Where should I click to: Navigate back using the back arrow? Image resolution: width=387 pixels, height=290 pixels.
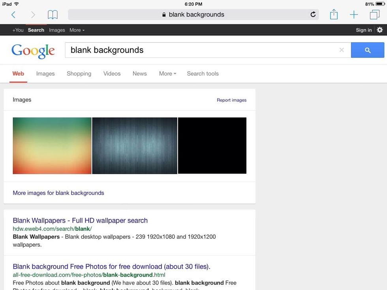coord(13,14)
